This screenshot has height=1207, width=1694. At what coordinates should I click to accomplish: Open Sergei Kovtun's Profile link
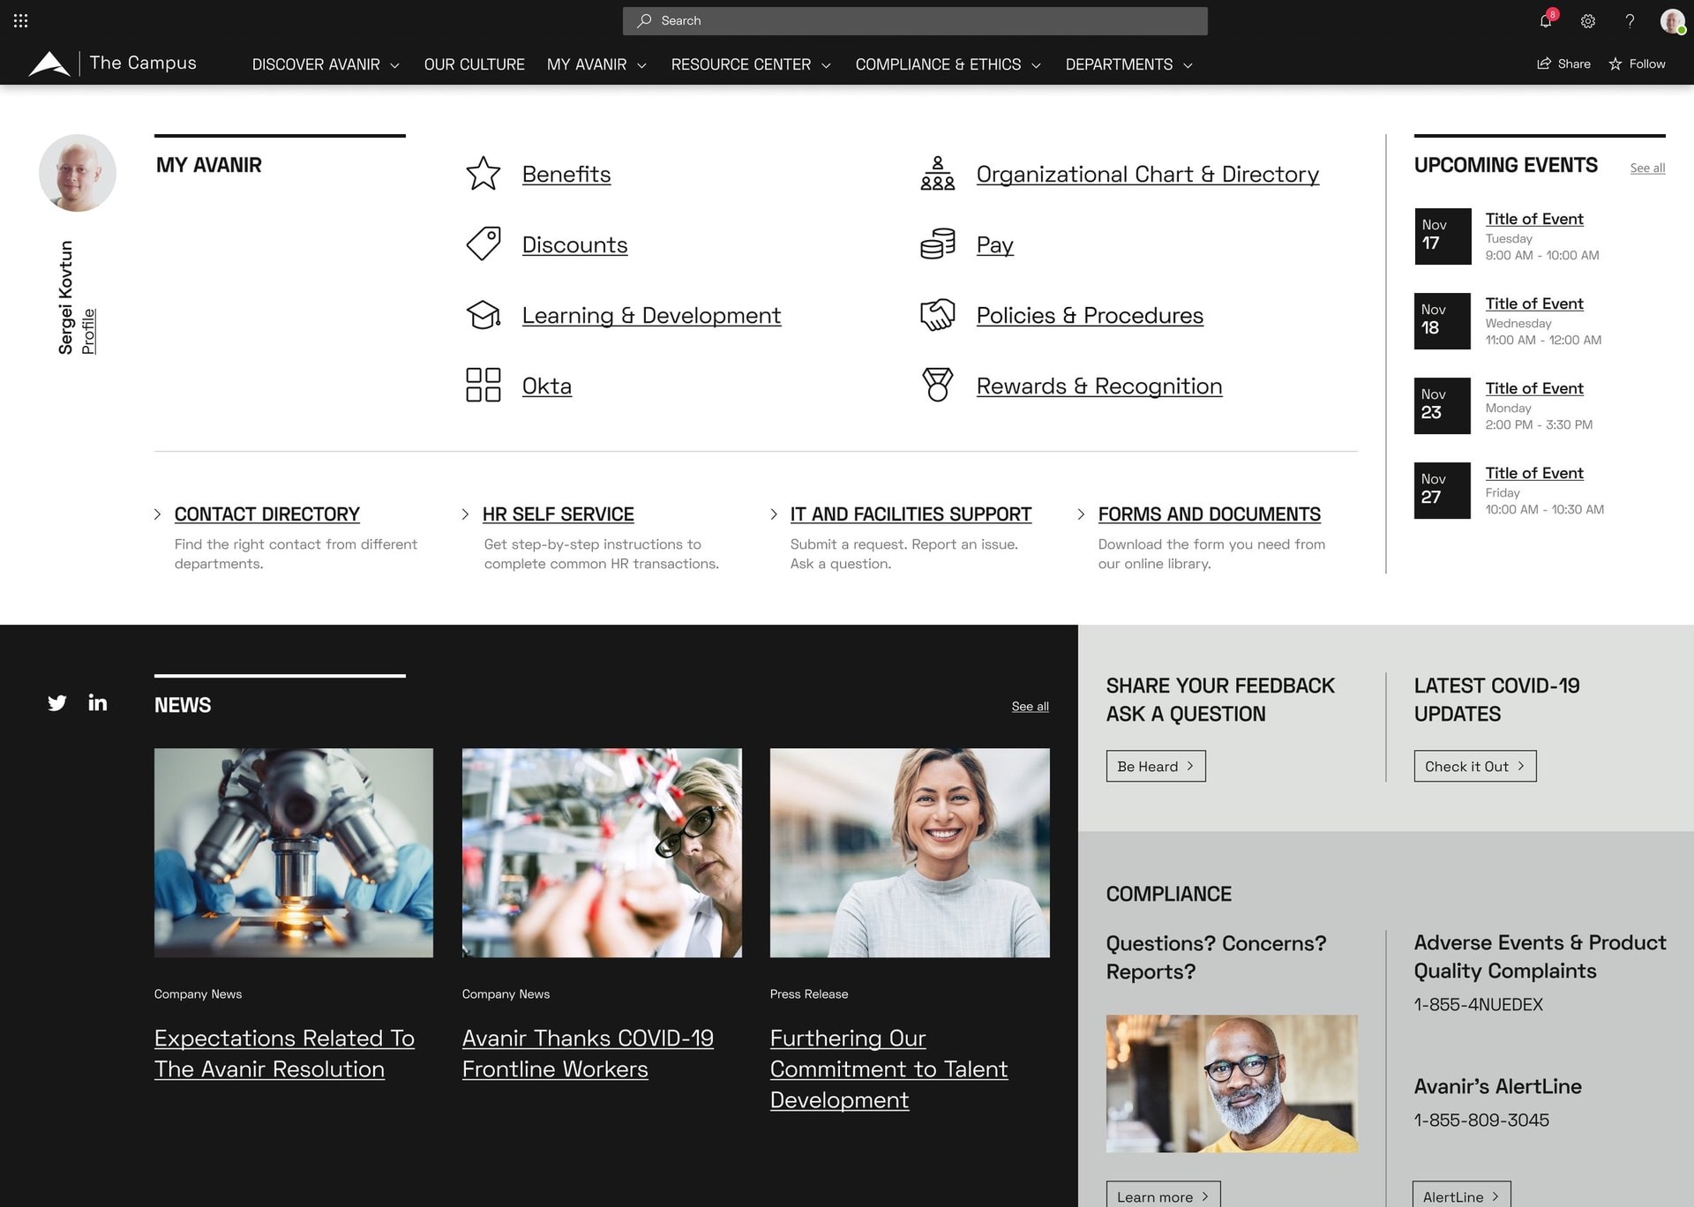click(x=88, y=332)
